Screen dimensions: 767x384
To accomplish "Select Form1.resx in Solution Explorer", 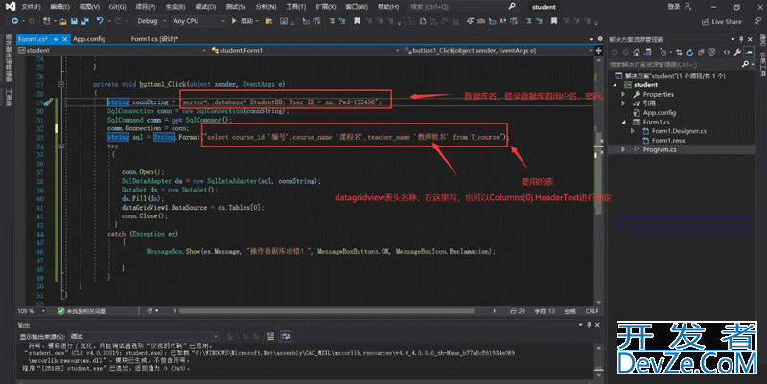I will pyautogui.click(x=668, y=140).
